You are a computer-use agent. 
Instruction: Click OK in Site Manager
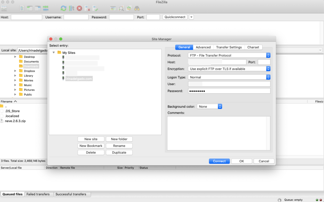tap(241, 161)
